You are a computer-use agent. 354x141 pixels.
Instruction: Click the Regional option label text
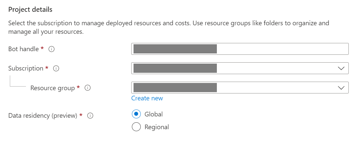click(x=156, y=127)
